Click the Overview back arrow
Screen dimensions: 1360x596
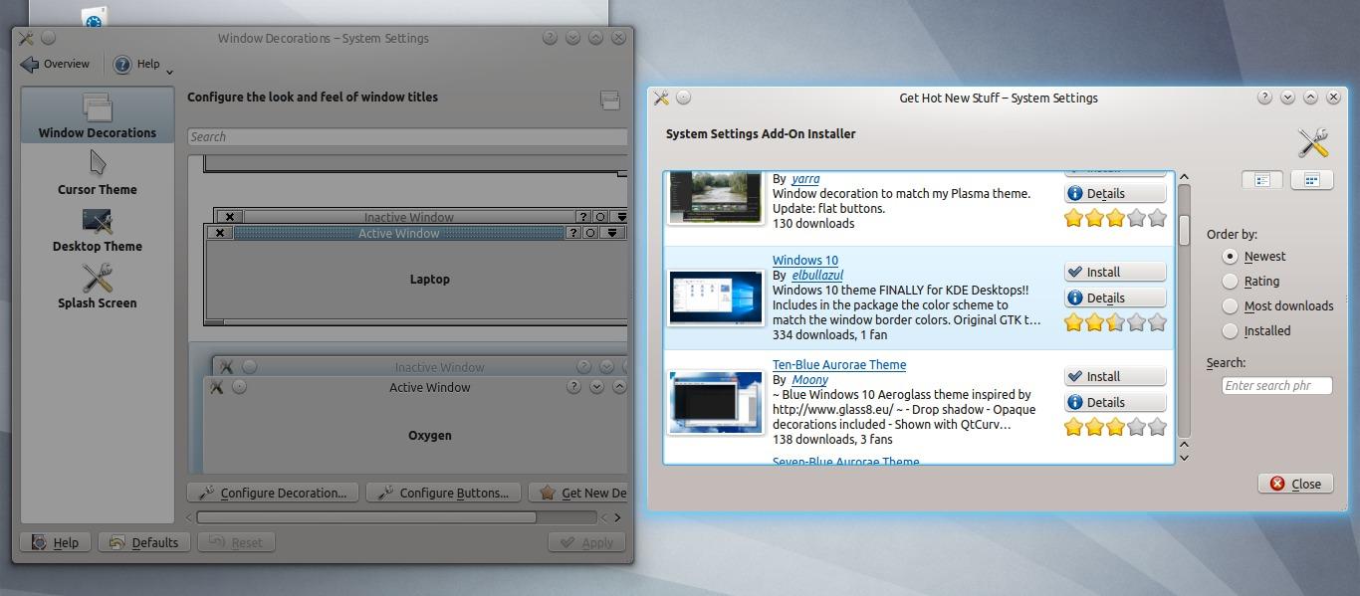coord(28,63)
